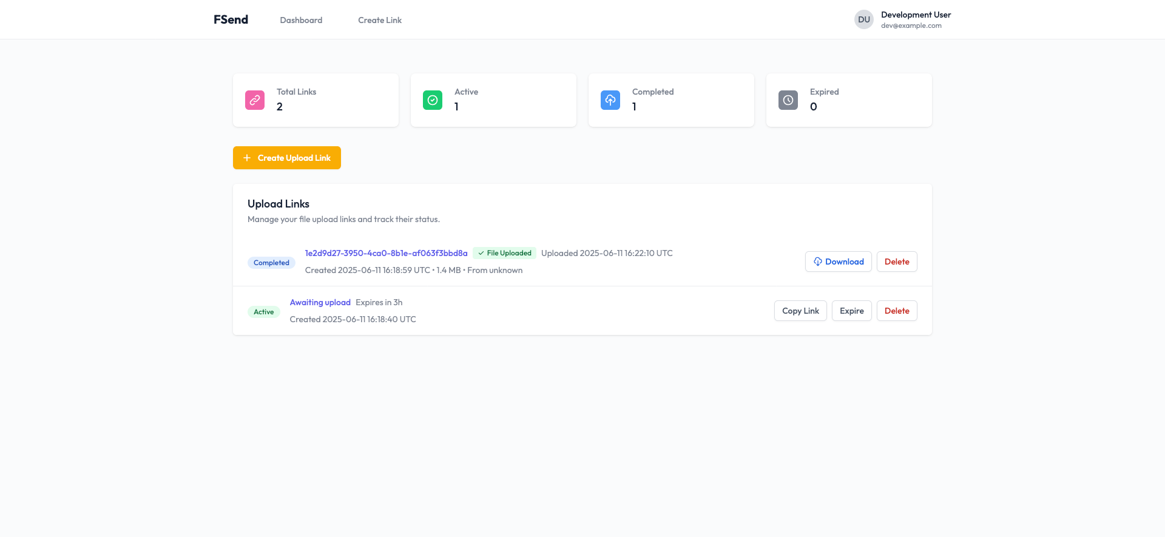Click the green Active checkmark icon

click(x=433, y=100)
